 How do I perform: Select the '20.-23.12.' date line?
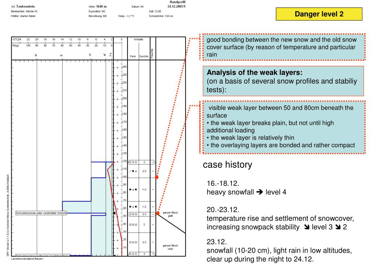click(x=223, y=210)
